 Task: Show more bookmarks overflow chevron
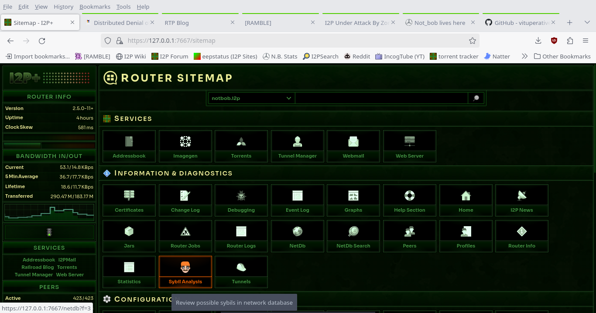tap(524, 56)
